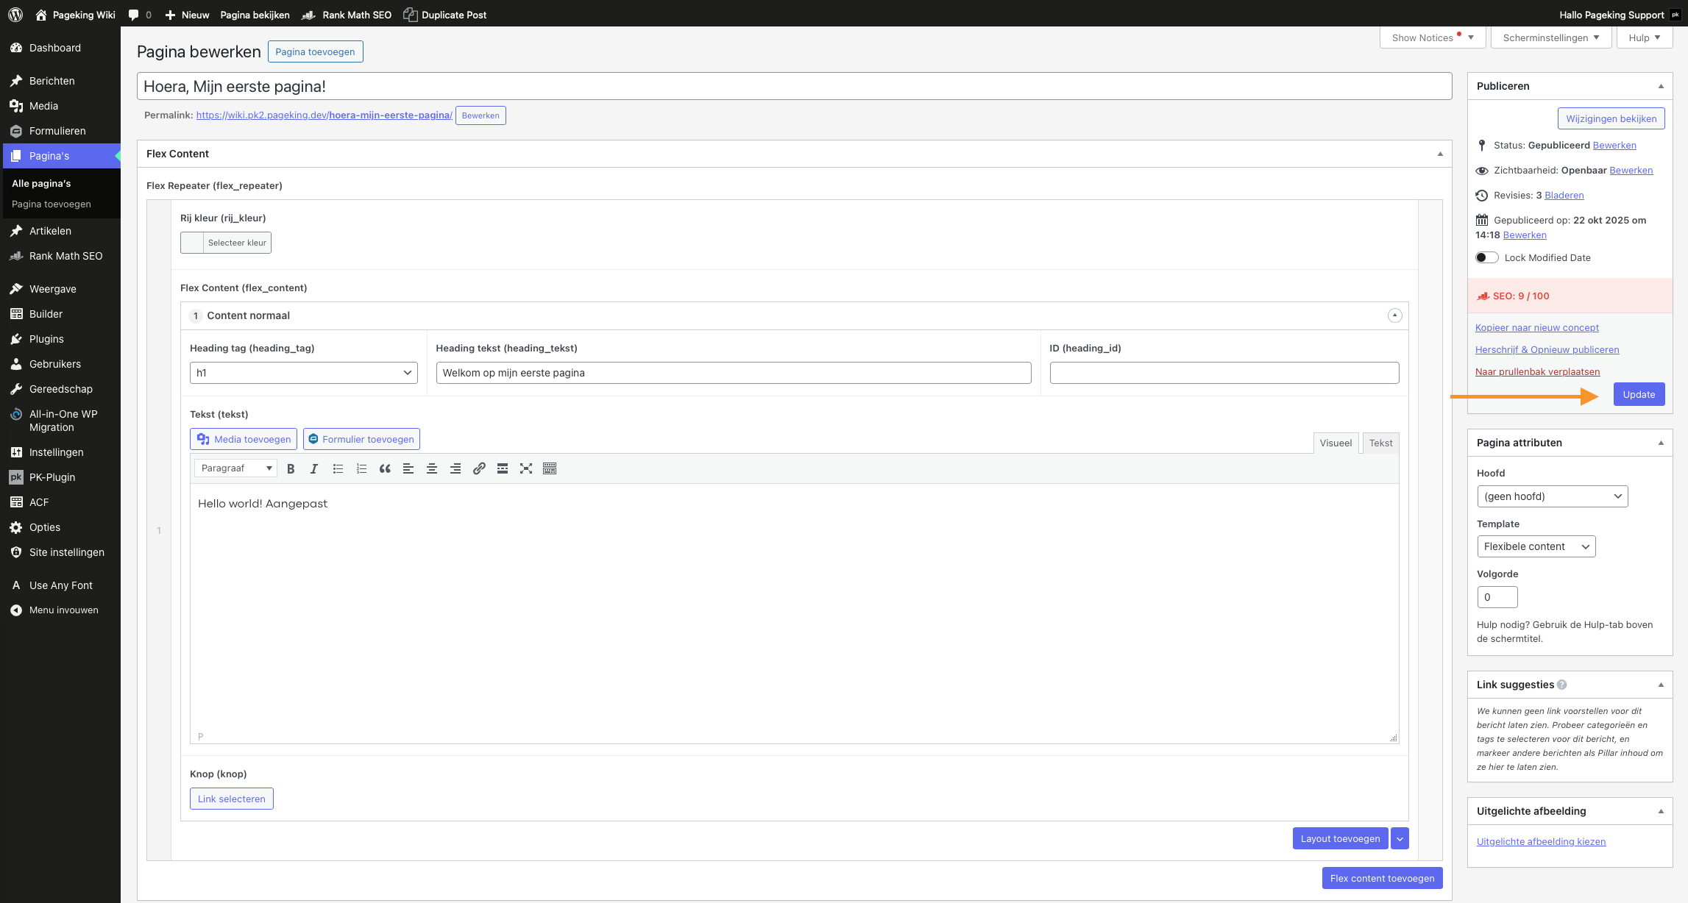Toggle the fullscreen editor icon
This screenshot has width=1688, height=903.
point(526,468)
